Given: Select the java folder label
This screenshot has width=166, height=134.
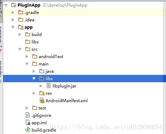Looking at the screenshot, I should point(49,71).
